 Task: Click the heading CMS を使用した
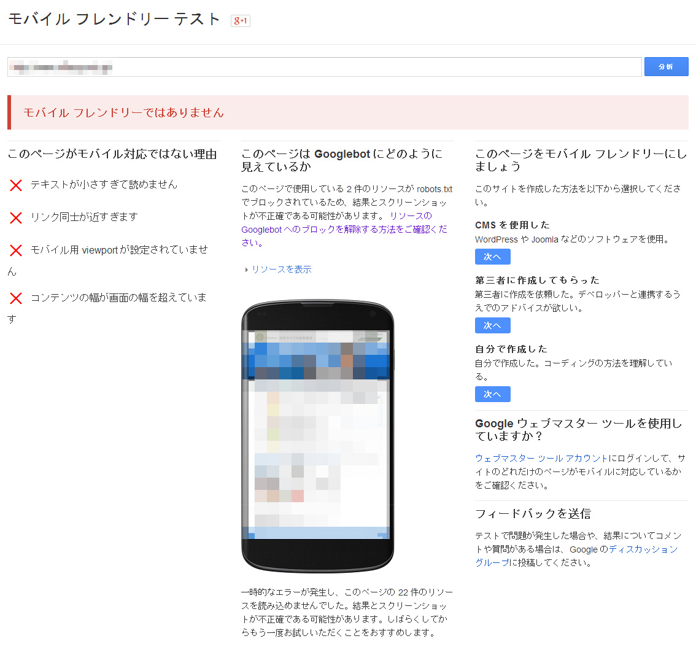click(x=512, y=225)
